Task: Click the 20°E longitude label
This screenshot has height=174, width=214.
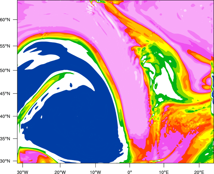Action: (x=199, y=172)
